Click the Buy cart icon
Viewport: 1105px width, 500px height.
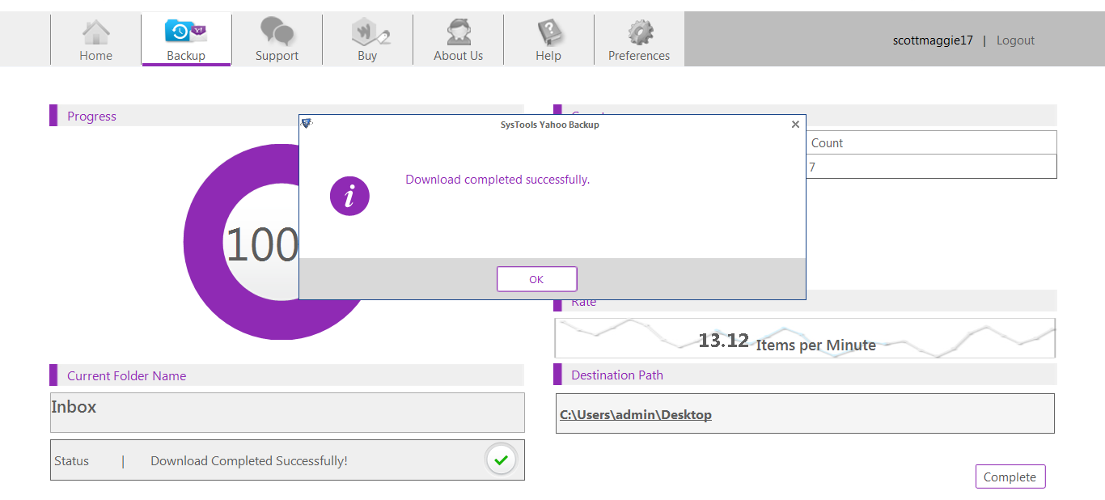click(367, 31)
